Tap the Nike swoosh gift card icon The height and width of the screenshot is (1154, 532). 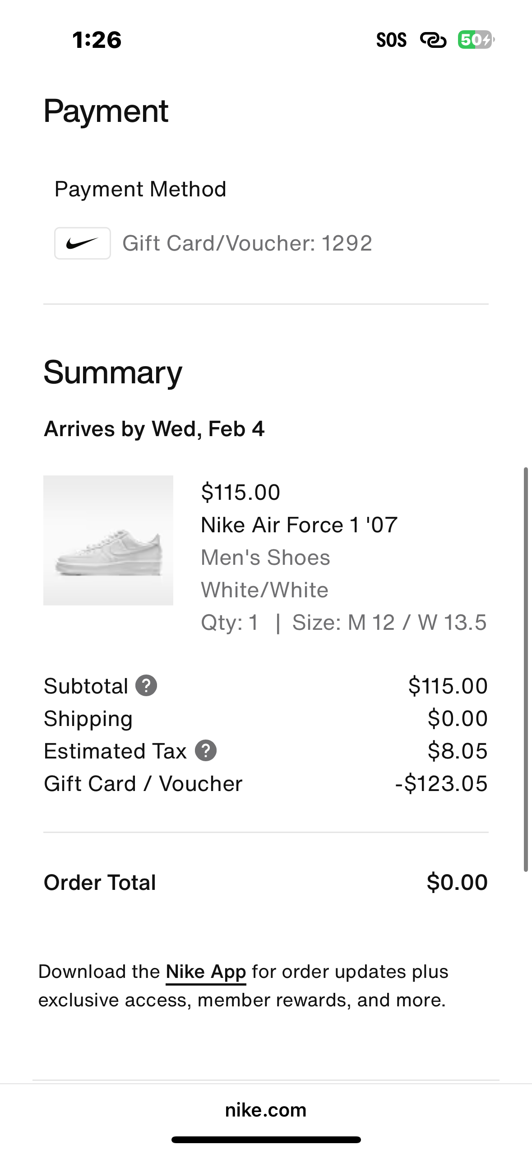point(82,243)
